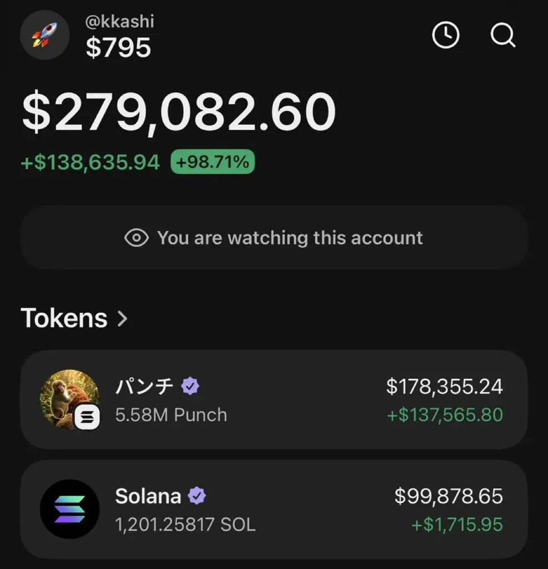
Task: Click the Punch monkey token image
Action: click(69, 400)
